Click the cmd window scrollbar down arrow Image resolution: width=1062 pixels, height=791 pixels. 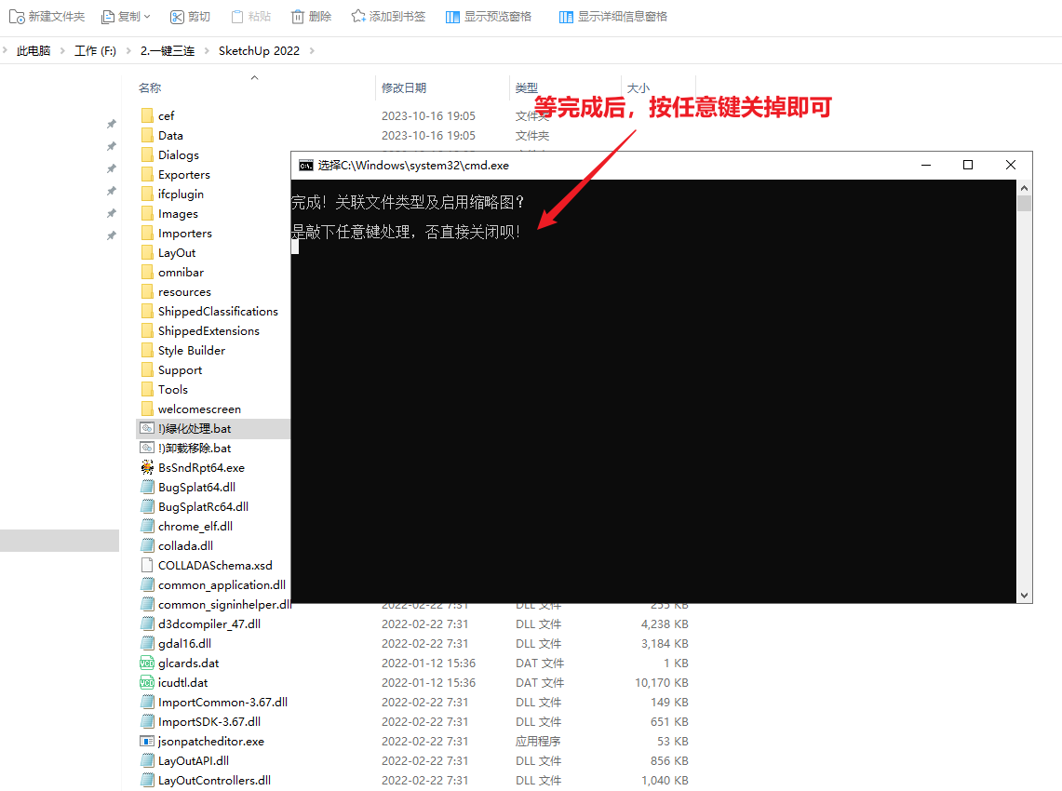pyautogui.click(x=1025, y=595)
